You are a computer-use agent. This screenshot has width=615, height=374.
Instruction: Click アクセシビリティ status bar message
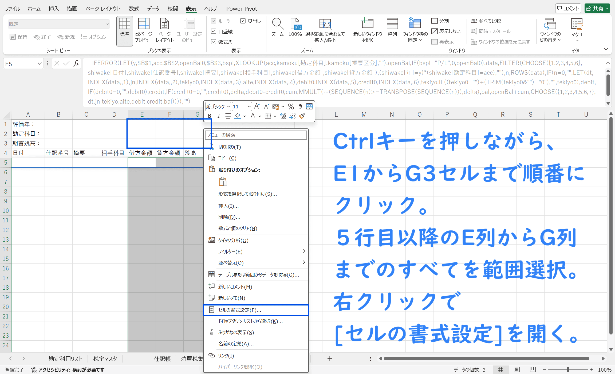tap(68, 370)
